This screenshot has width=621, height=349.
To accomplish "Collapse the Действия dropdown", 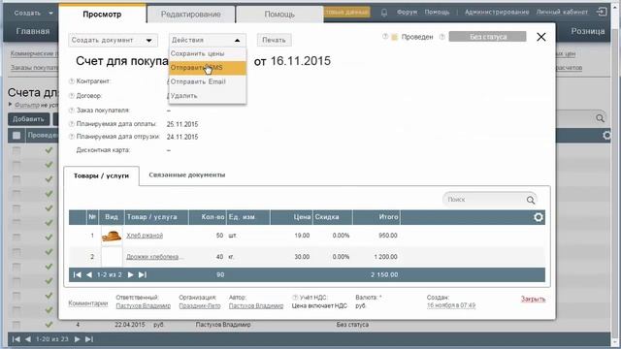I will [208, 41].
